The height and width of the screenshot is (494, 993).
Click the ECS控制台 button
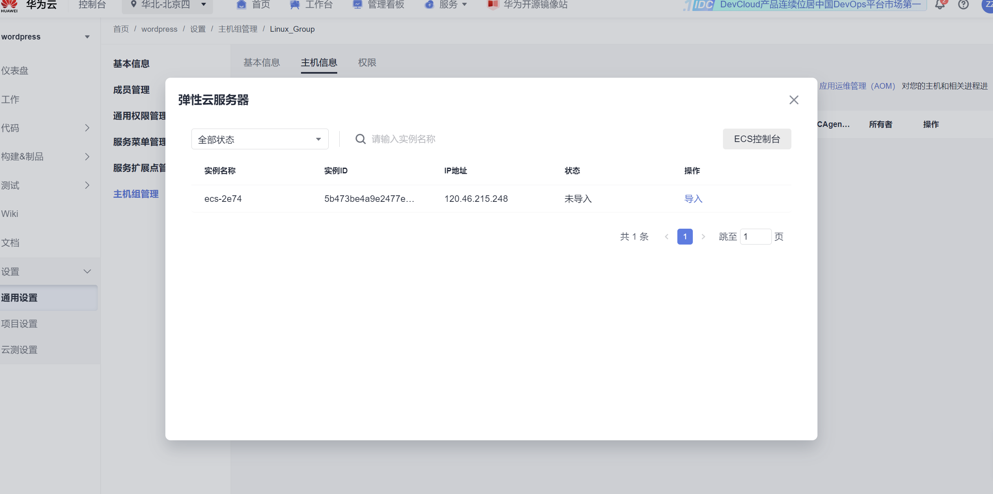(757, 139)
